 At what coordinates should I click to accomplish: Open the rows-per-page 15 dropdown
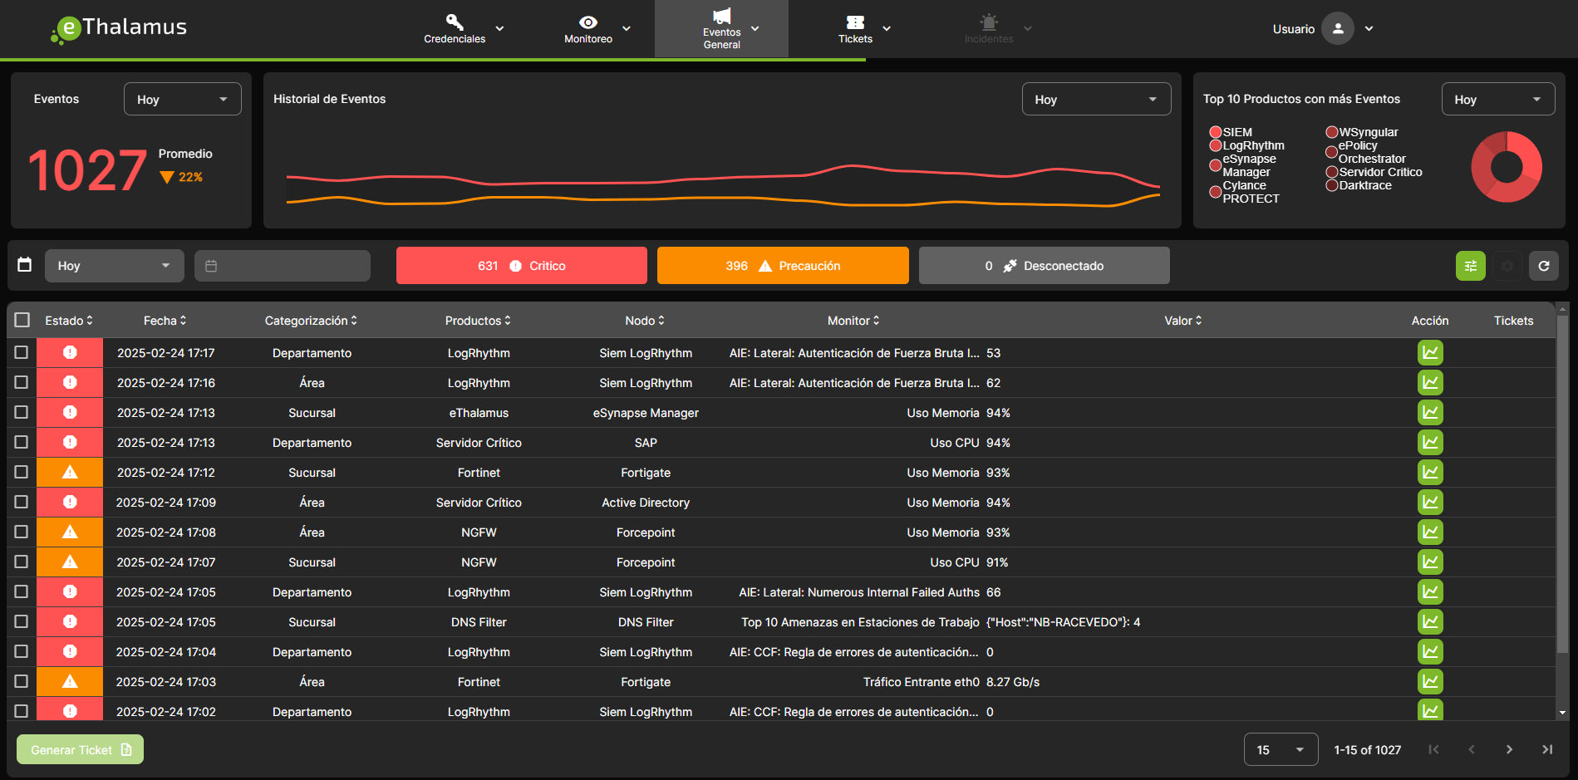pyautogui.click(x=1281, y=749)
